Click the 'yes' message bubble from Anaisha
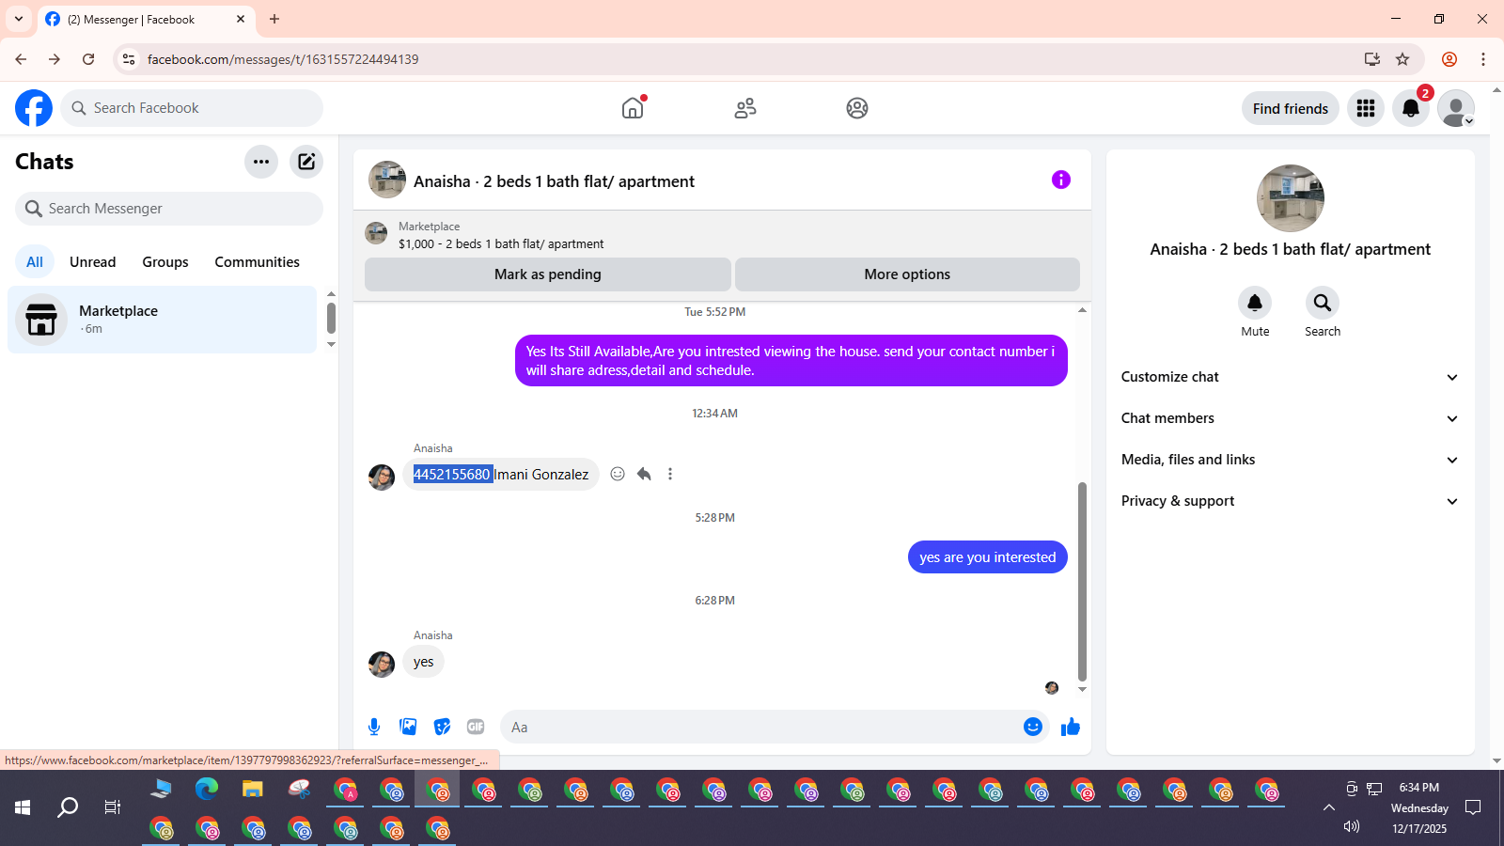 [x=424, y=662]
